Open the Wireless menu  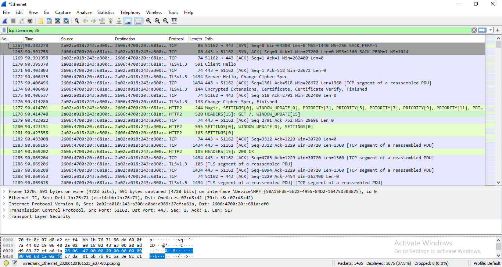[x=154, y=12]
